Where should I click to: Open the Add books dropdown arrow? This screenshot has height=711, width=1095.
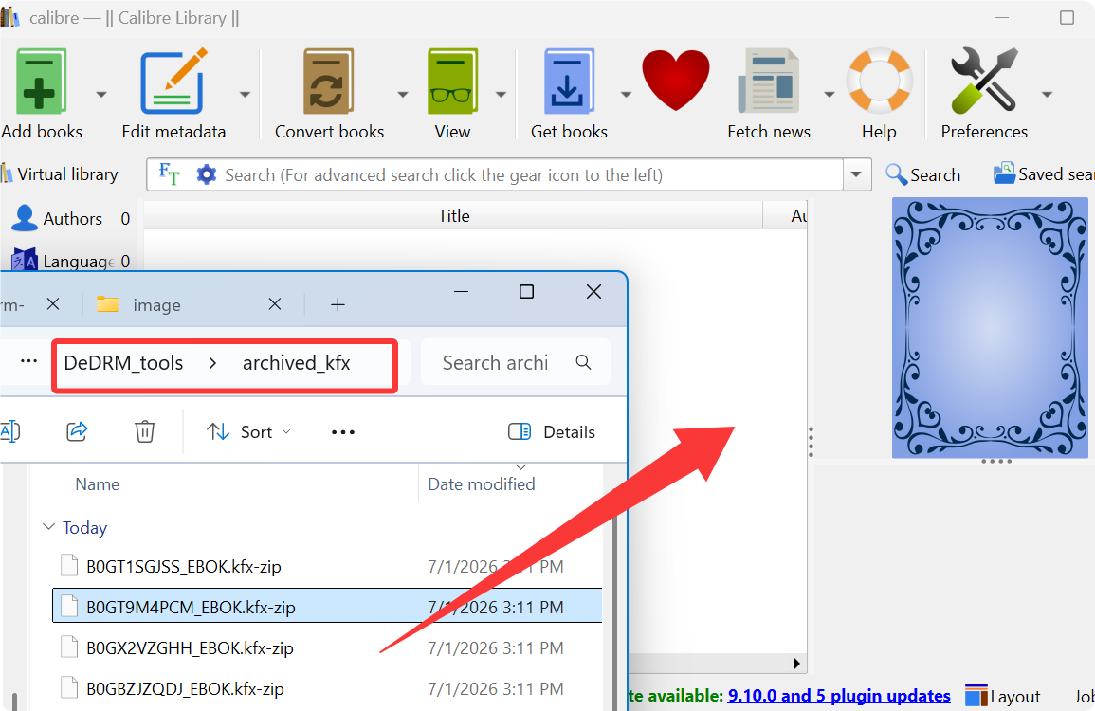click(x=101, y=94)
